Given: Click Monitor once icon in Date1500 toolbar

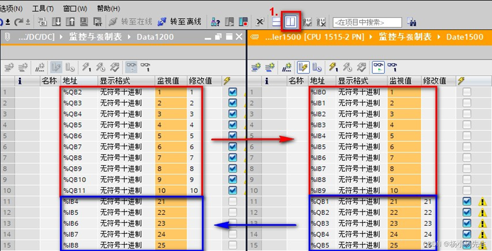Looking at the screenshot, I should click(x=392, y=67).
